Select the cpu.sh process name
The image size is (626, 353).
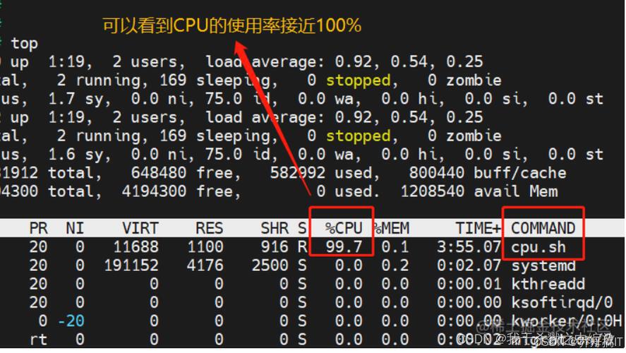point(538,247)
